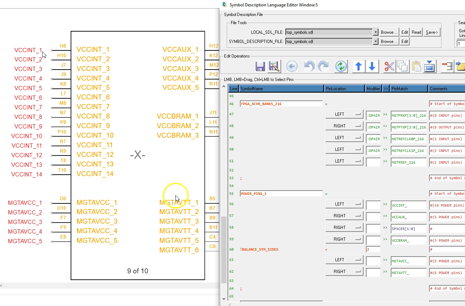Paste pins using the clipboard icon

[416, 66]
